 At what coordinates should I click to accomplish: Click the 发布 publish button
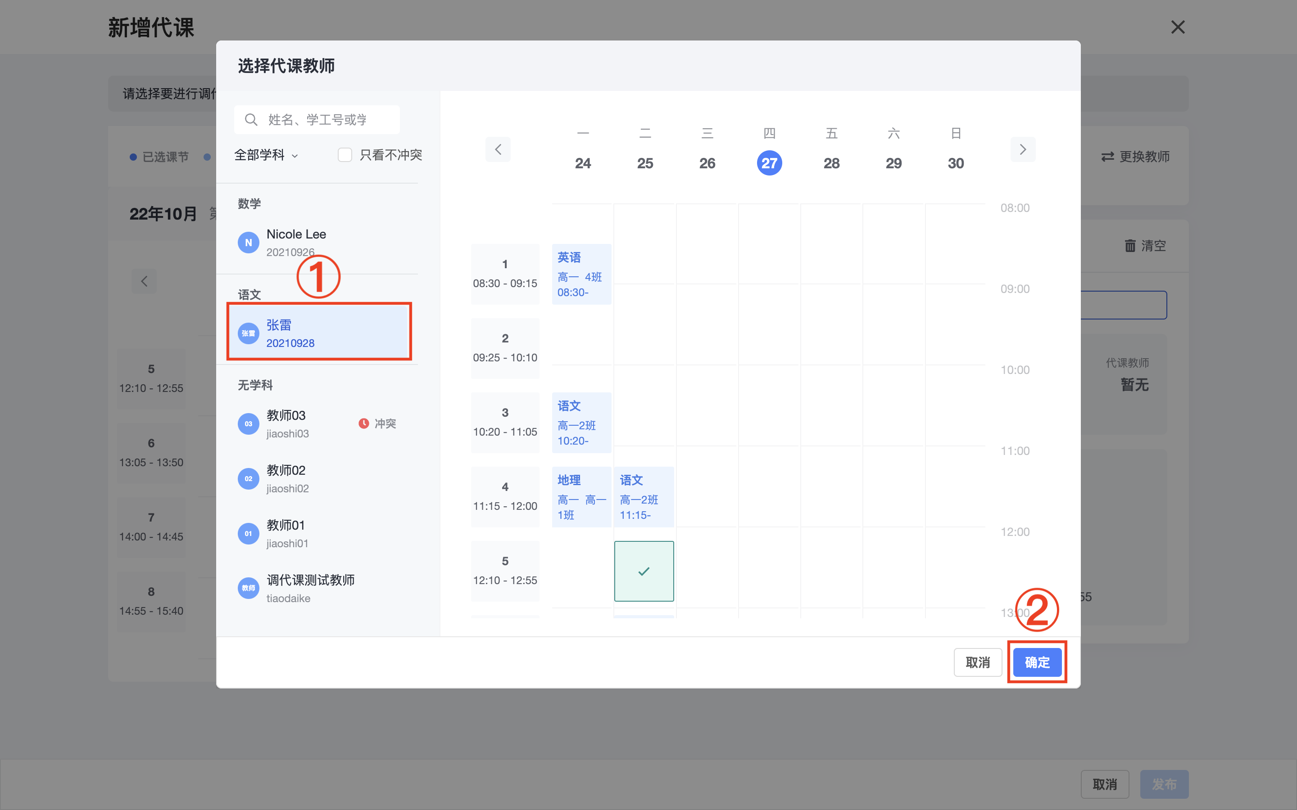pos(1164,784)
